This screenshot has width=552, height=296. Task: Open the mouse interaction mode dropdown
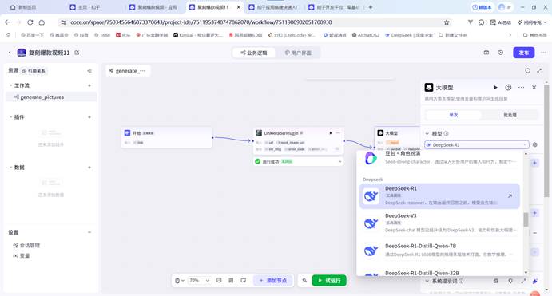click(x=179, y=281)
